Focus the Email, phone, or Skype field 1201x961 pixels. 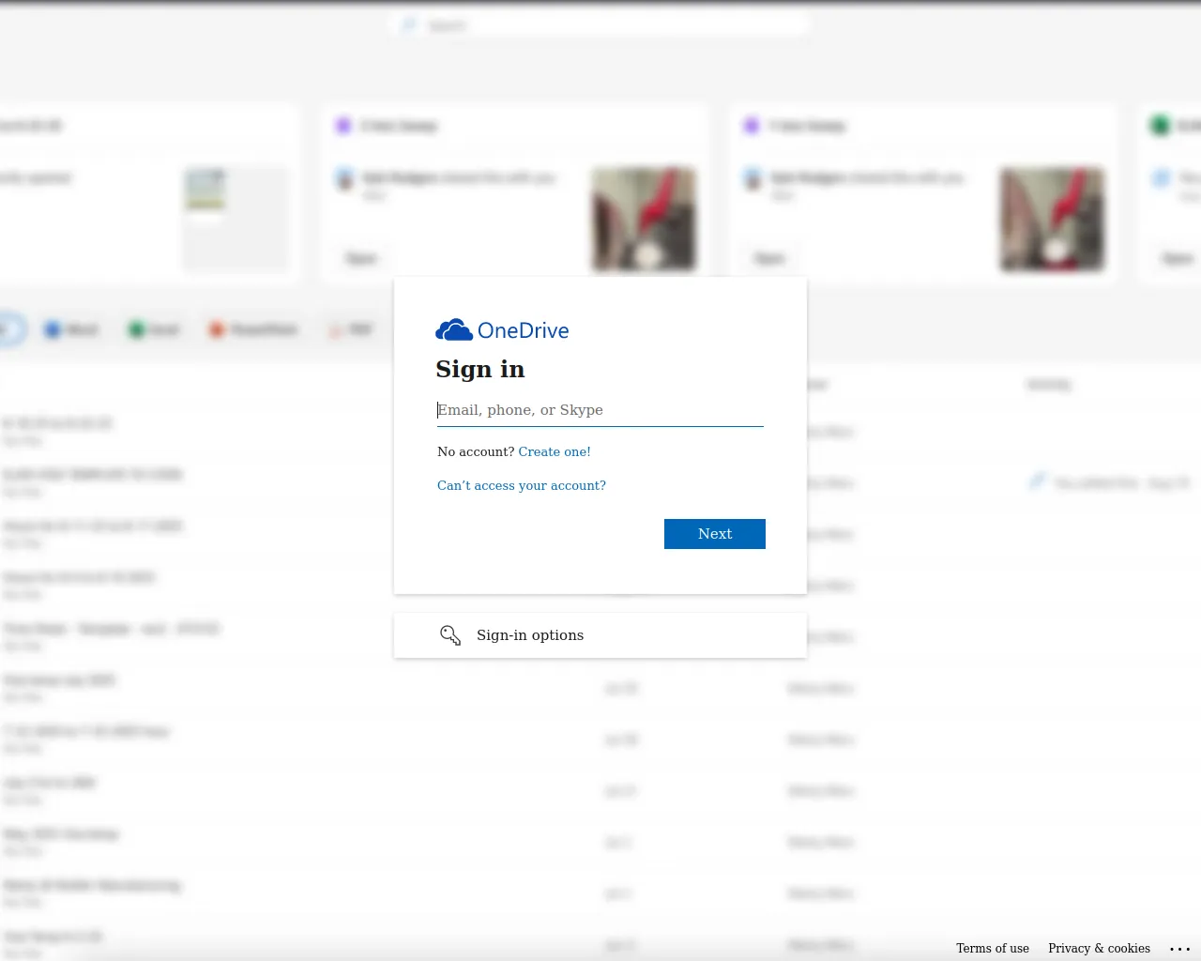[600, 410]
